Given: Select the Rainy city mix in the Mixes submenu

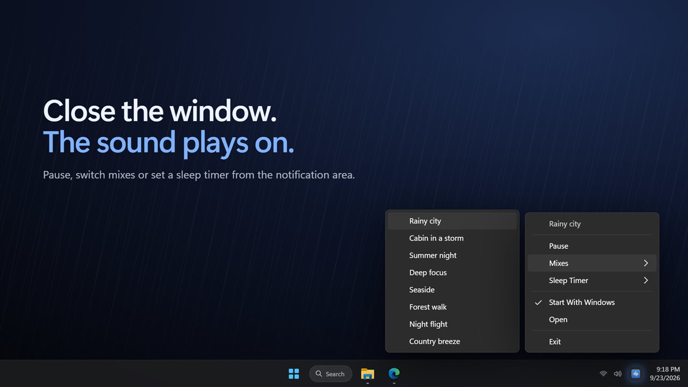Looking at the screenshot, I should 452,221.
